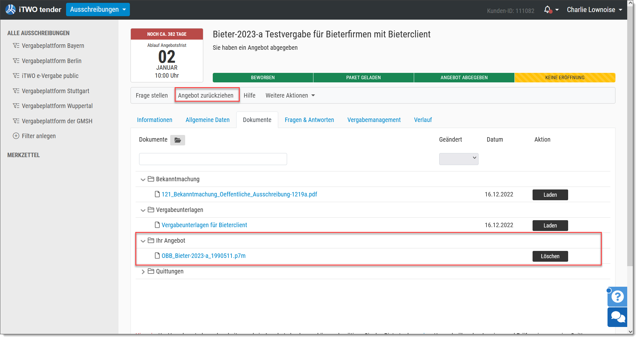Screen dimensions: 638x339
Task: Click file icon of OBB_Bieter-2023-a_1990511.p7m
Action: click(x=157, y=255)
